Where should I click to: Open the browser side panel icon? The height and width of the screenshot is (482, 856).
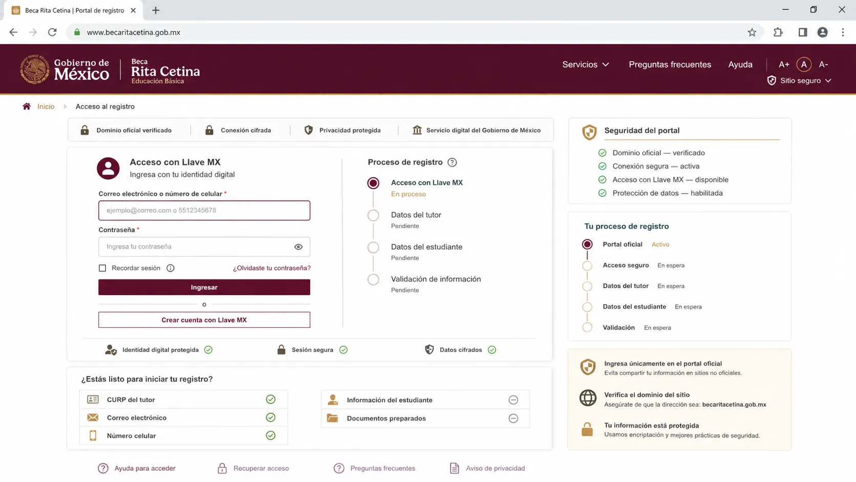(x=802, y=32)
